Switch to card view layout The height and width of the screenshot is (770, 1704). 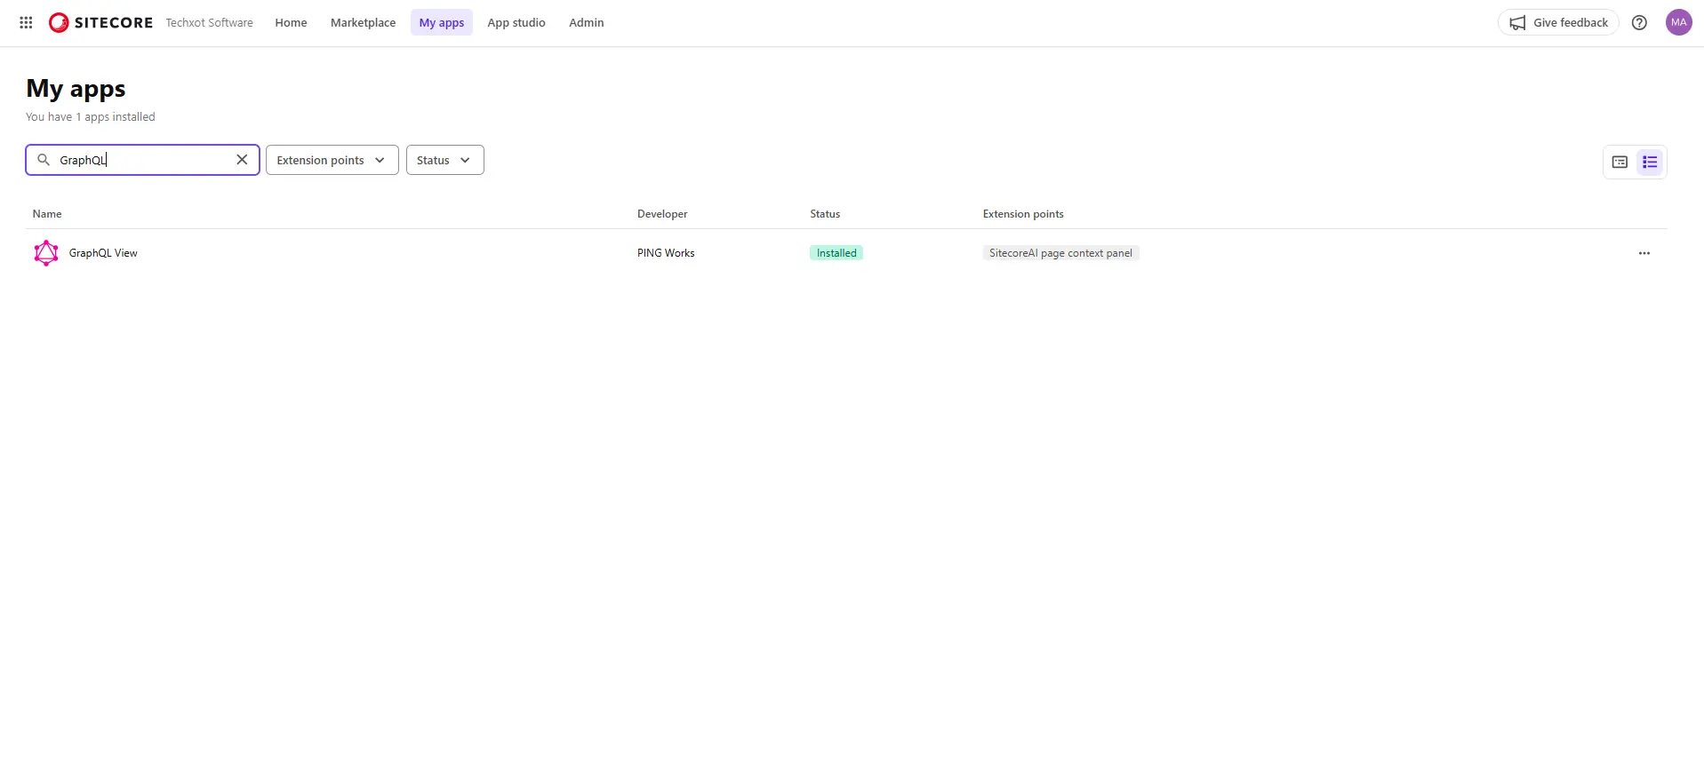click(1620, 162)
